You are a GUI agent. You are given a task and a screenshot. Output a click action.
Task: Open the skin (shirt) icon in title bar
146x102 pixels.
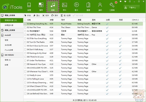(125, 2)
